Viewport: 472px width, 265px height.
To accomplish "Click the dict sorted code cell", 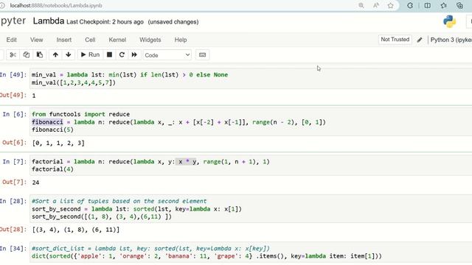I will [251, 252].
